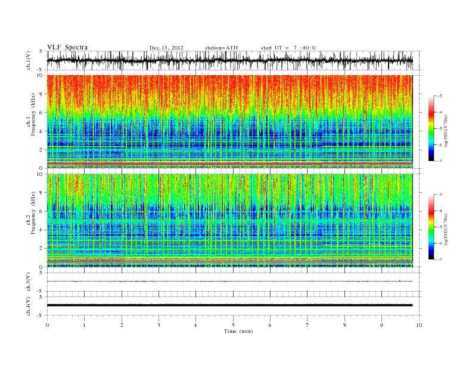The height and width of the screenshot is (365, 472).
Task: Click the "5" tick on the time axis
Action: pos(233,325)
